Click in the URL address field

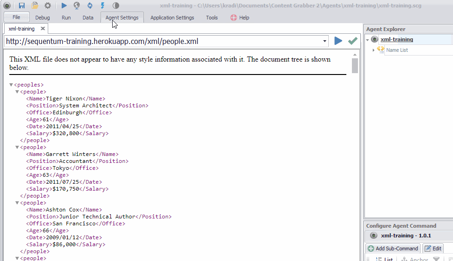click(x=162, y=42)
